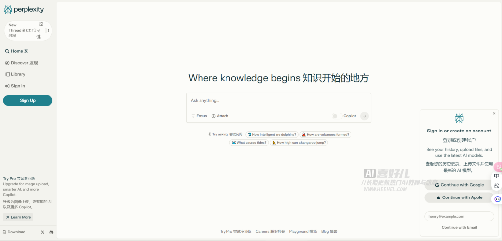Image resolution: width=502 pixels, height=241 pixels.
Task: Click Learn More about Pro
Action: click(x=18, y=217)
